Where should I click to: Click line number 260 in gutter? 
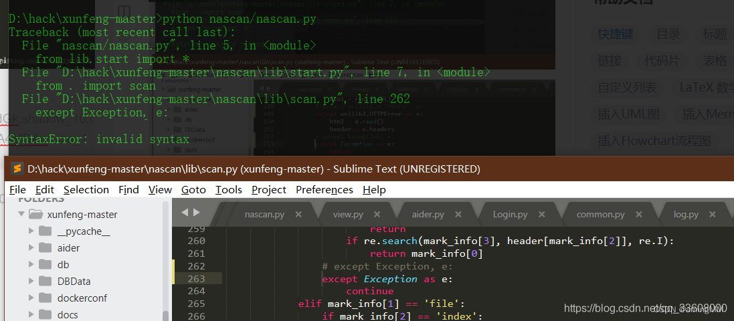point(196,241)
